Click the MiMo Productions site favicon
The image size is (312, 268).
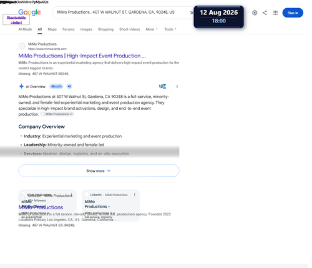(x=22, y=46)
